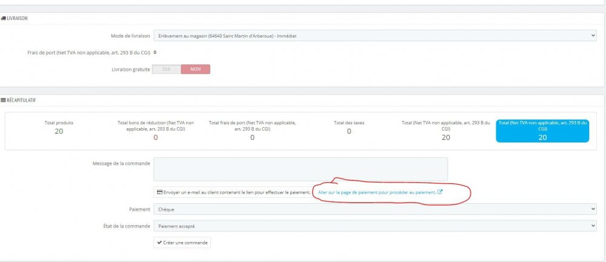
Task: Select NON for Livraison gratuite
Action: [196, 69]
